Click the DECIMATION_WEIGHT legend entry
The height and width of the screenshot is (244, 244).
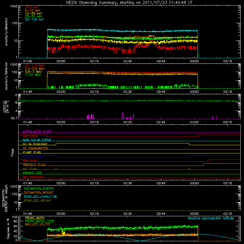39,192
